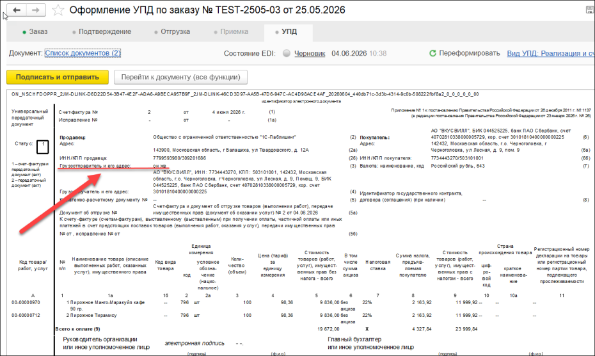Click the green Переформировать refresh icon
The height and width of the screenshot is (356, 595).
pos(432,53)
